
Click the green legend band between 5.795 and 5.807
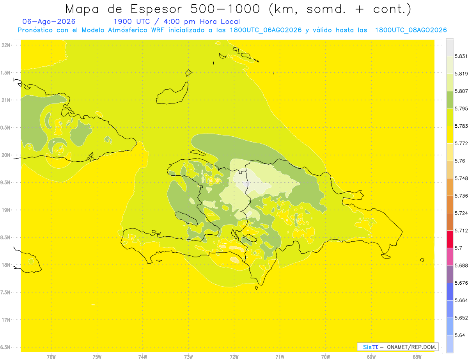[450, 100]
